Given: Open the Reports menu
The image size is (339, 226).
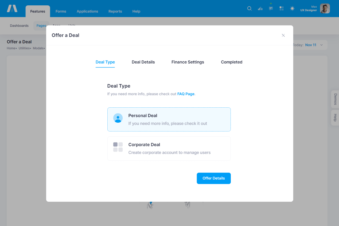Looking at the screenshot, I should tap(115, 11).
